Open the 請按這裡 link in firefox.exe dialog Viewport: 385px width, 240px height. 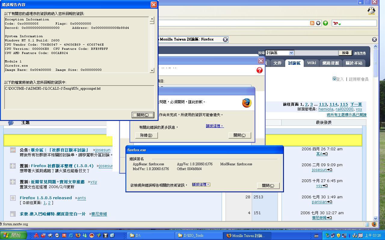(201, 184)
